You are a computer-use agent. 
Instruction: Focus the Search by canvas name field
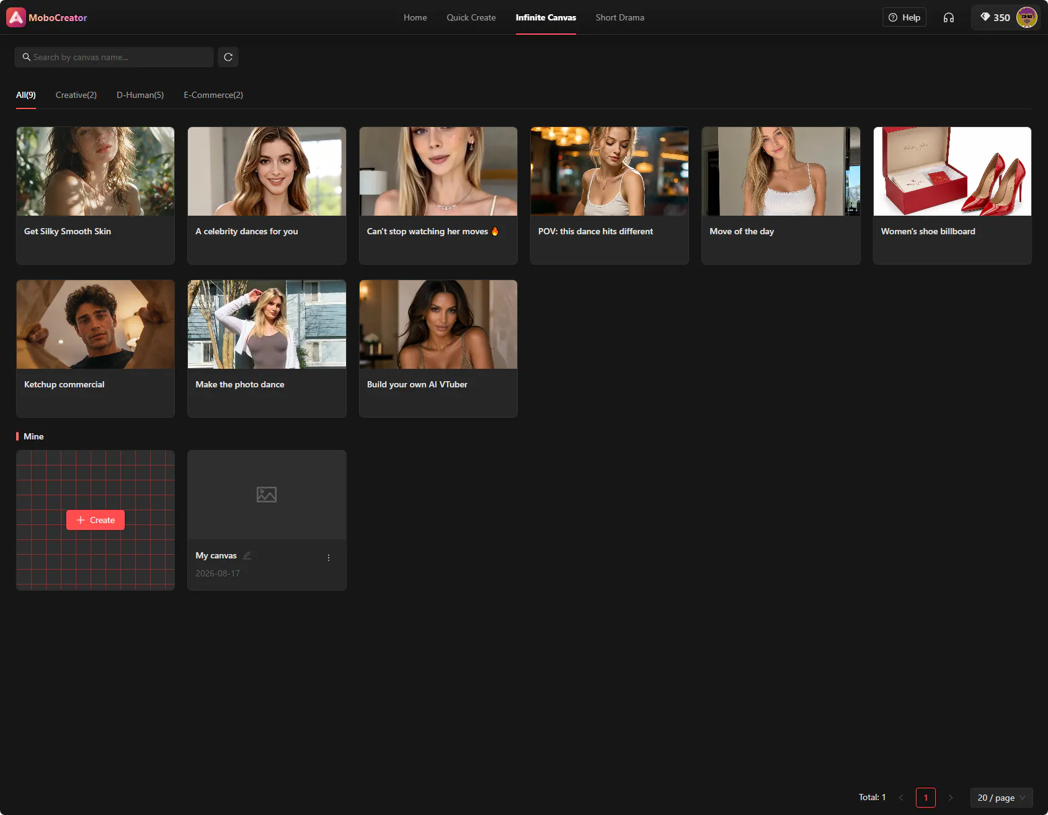(x=114, y=57)
